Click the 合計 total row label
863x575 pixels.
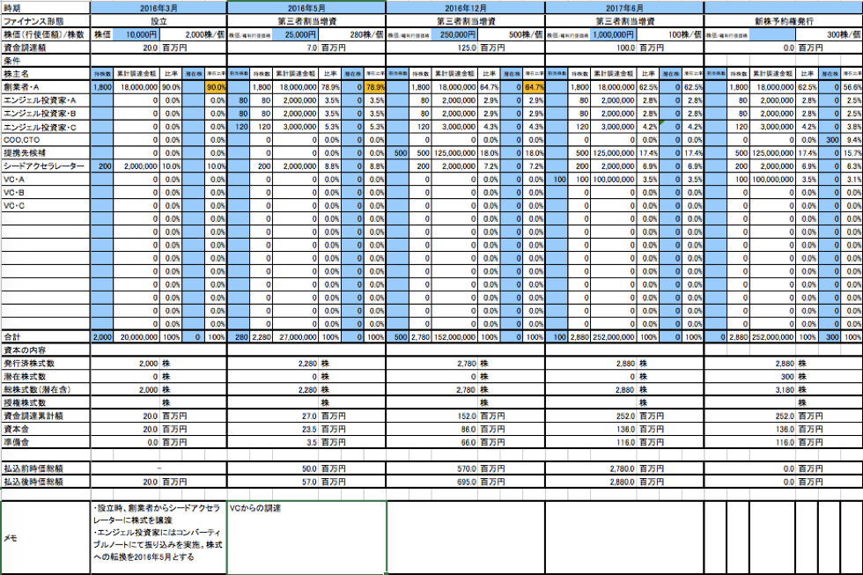(46, 336)
